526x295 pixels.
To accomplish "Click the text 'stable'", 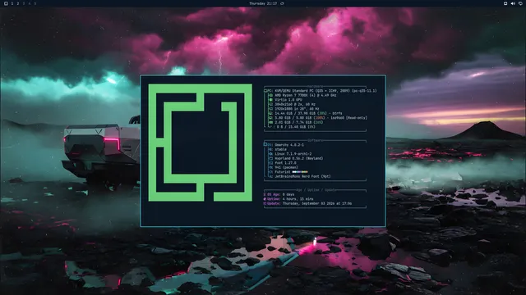I will pos(281,149).
